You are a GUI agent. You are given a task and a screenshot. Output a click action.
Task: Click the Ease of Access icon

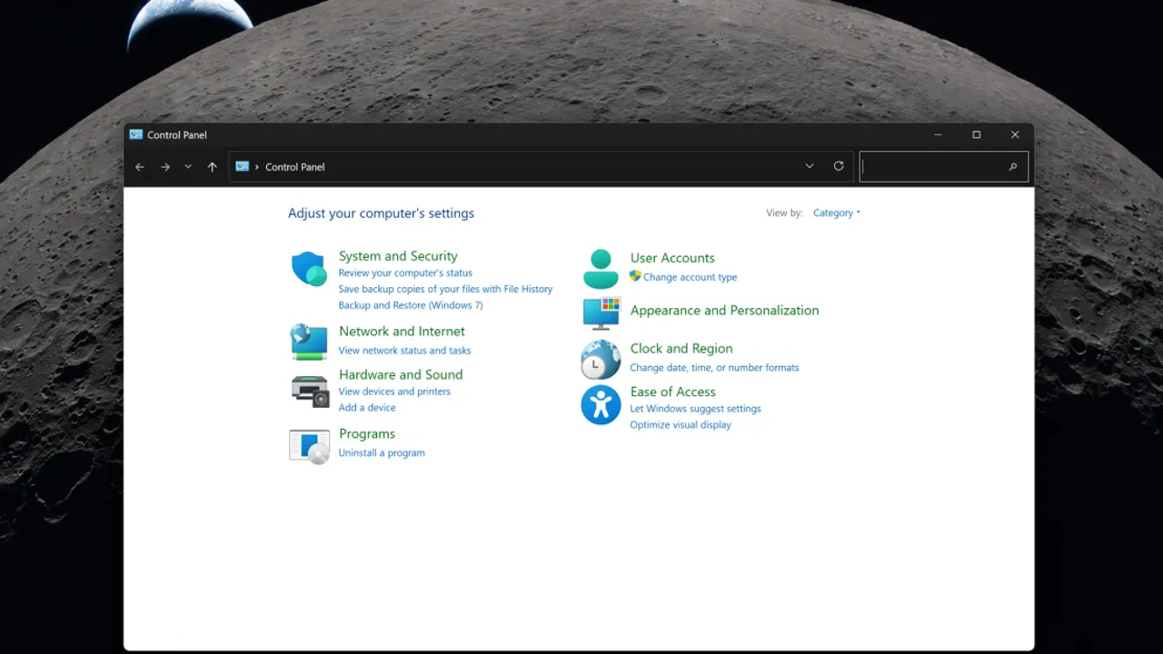pos(601,405)
